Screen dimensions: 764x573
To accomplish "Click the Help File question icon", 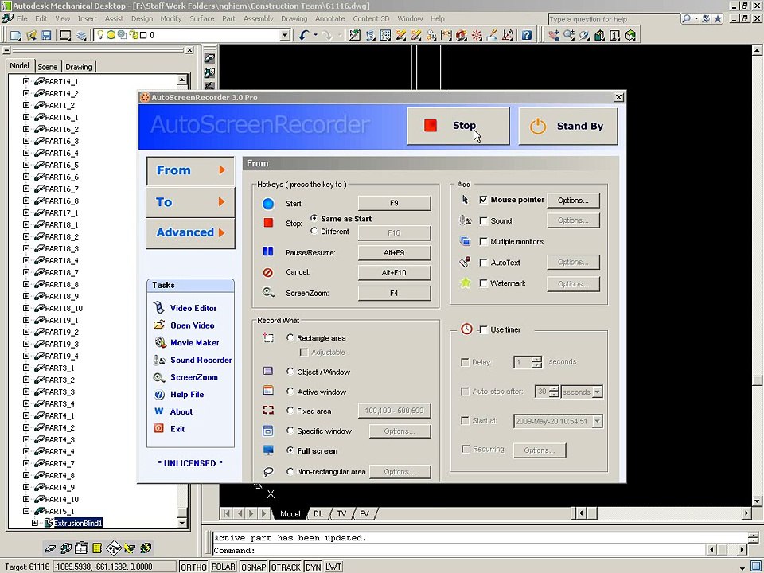I will pos(159,395).
